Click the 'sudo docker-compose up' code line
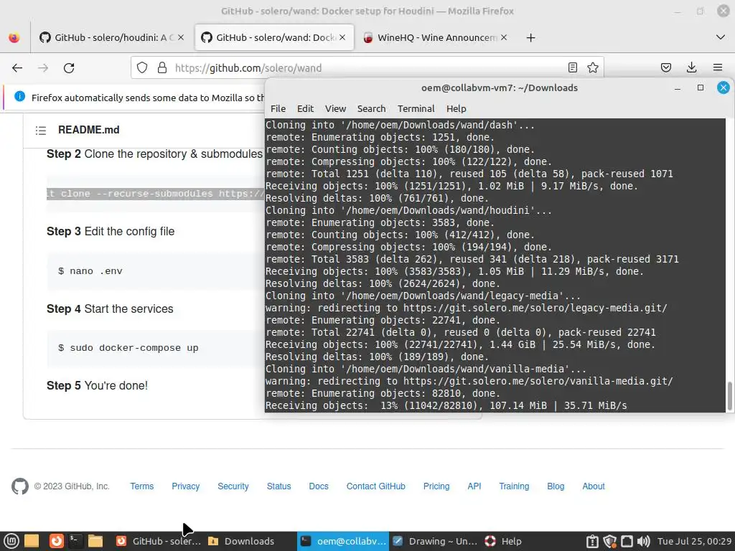Image resolution: width=735 pixels, height=551 pixels. pyautogui.click(x=128, y=348)
